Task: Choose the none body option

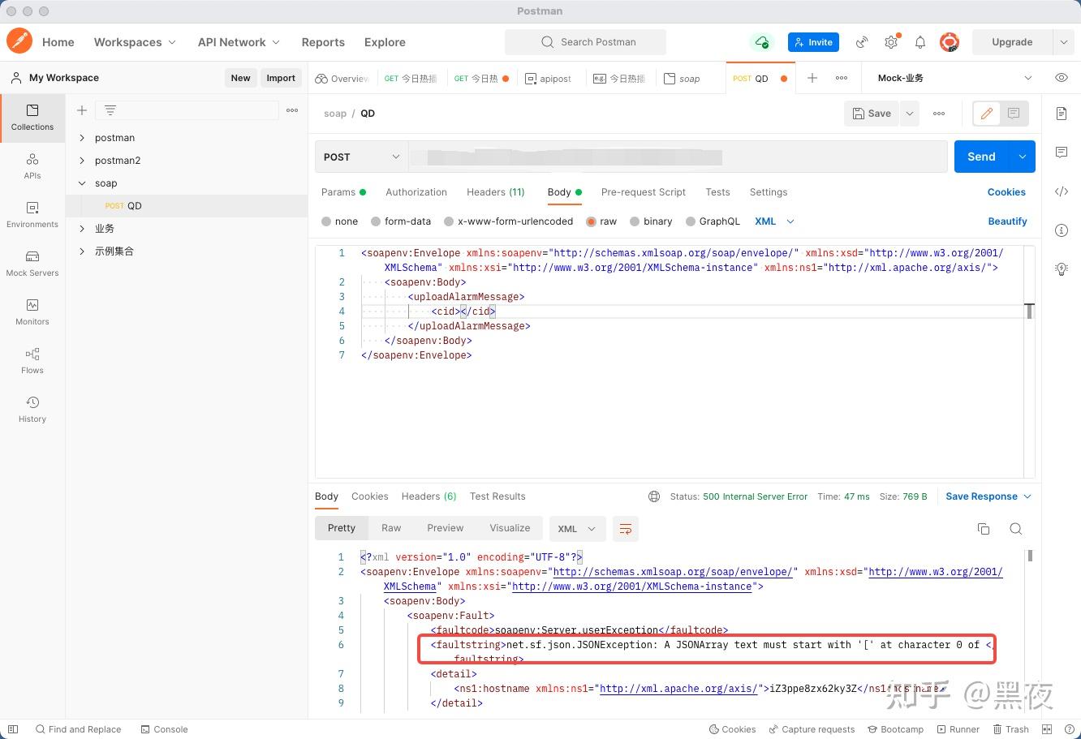Action: click(340, 221)
